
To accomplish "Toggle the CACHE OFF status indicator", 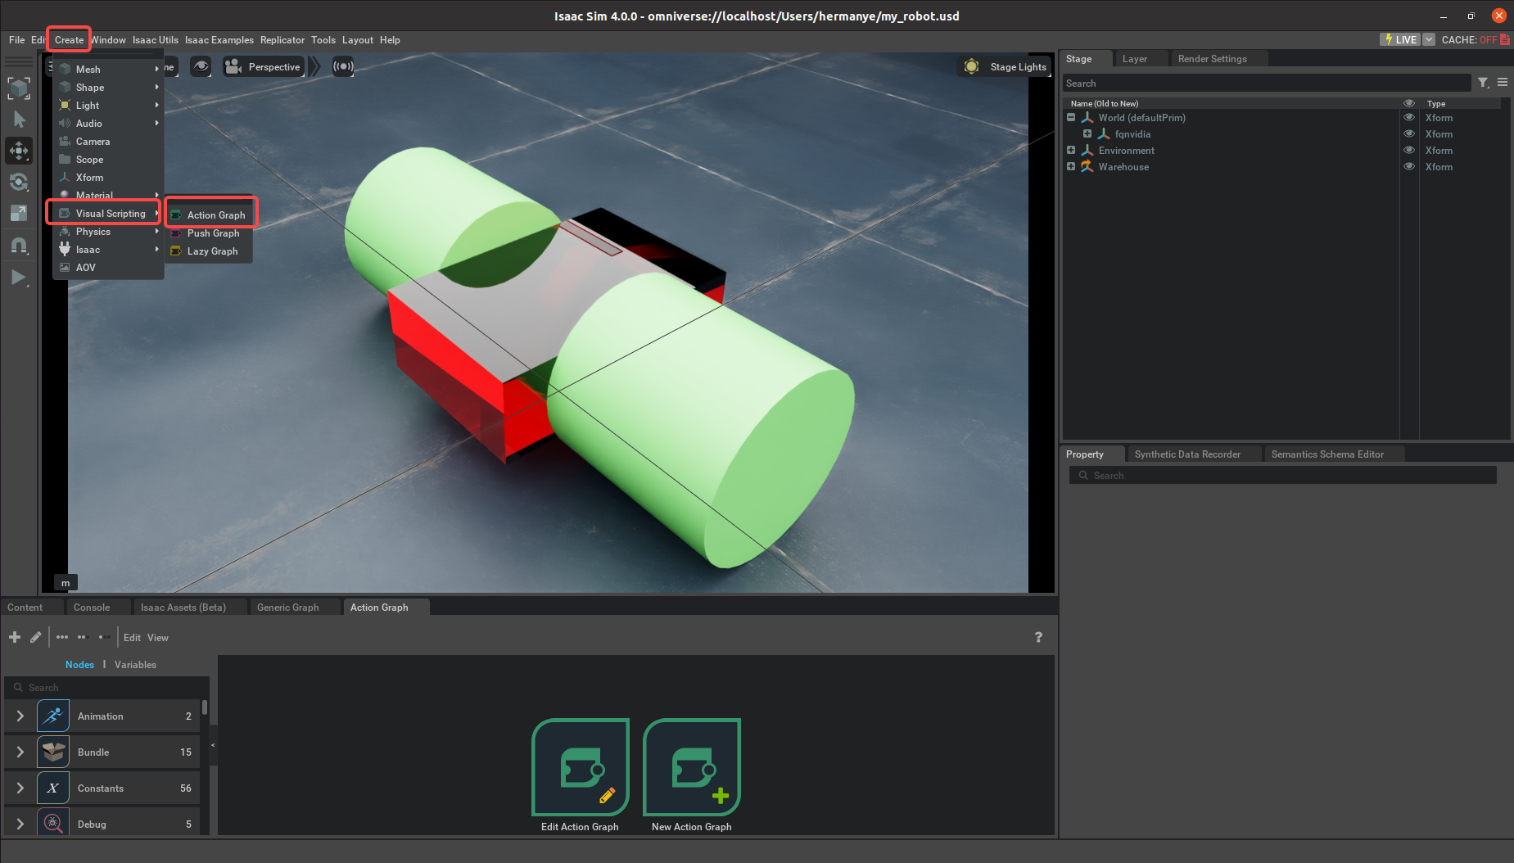I will [1476, 39].
